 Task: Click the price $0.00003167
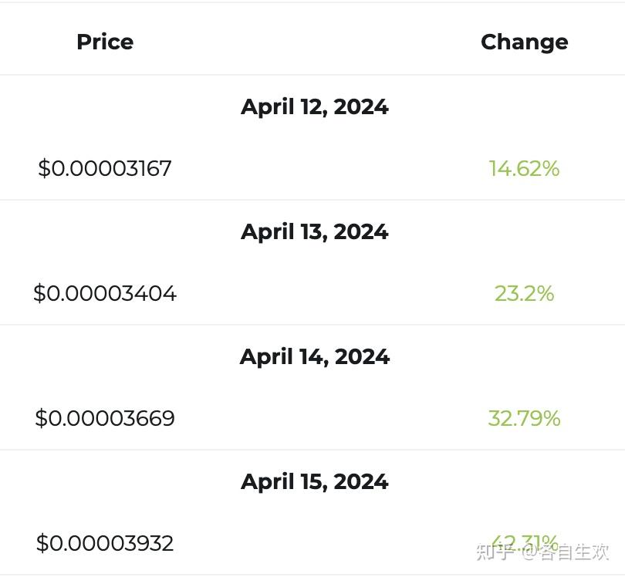(105, 168)
